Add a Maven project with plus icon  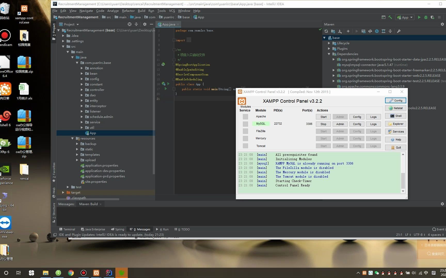[x=348, y=31]
